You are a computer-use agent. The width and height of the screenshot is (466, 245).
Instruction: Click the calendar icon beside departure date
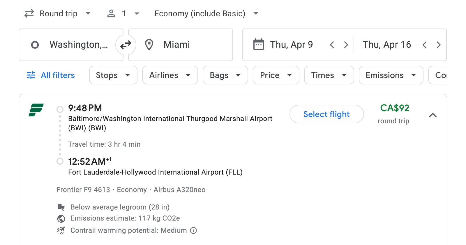258,44
